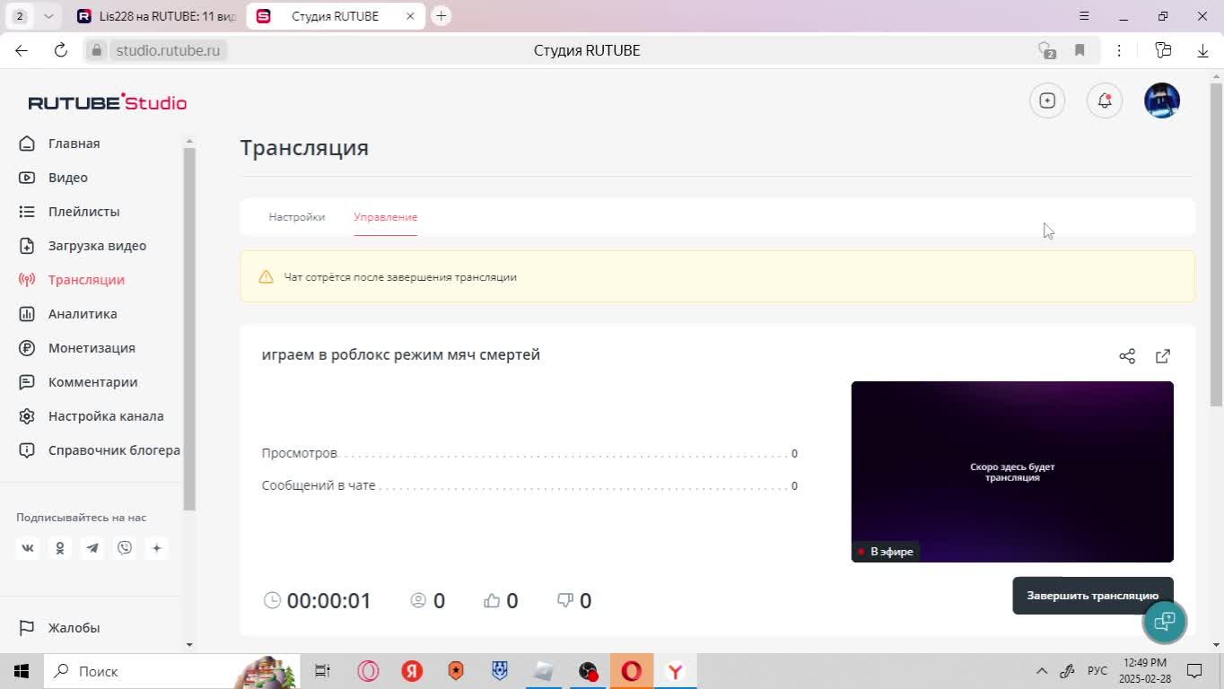
Task: Open the Windows notification center
Action: pos(1194,671)
